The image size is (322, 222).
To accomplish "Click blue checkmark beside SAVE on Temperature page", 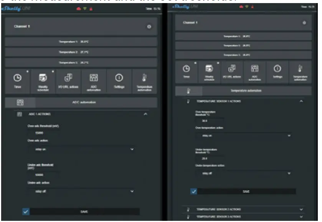I will pos(194,192).
